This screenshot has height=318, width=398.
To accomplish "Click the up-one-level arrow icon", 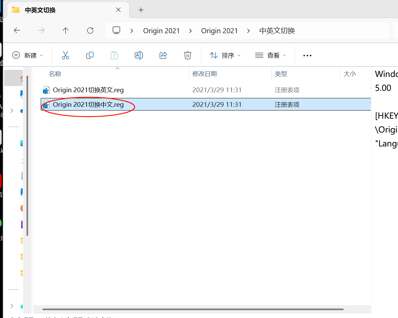I will coord(65,30).
